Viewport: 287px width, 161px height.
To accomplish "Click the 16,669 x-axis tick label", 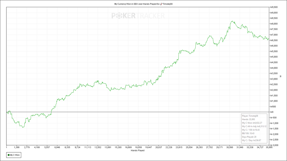I will [128, 147].
